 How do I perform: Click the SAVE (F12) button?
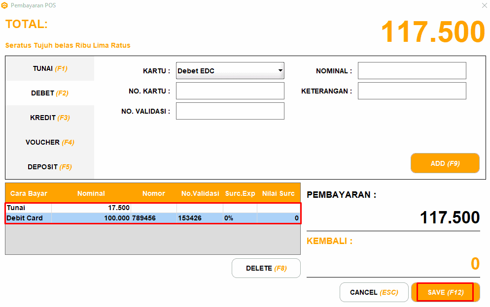click(445, 292)
